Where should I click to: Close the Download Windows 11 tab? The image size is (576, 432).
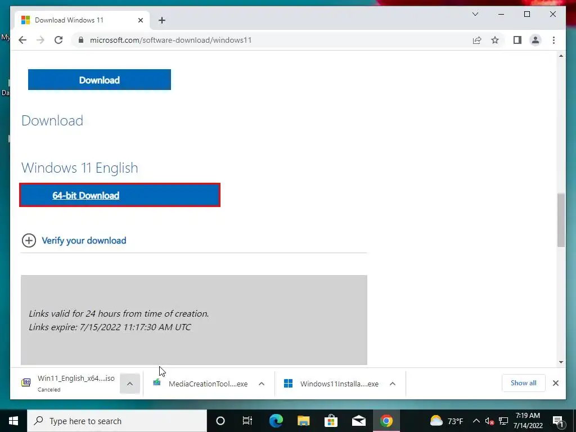[140, 20]
